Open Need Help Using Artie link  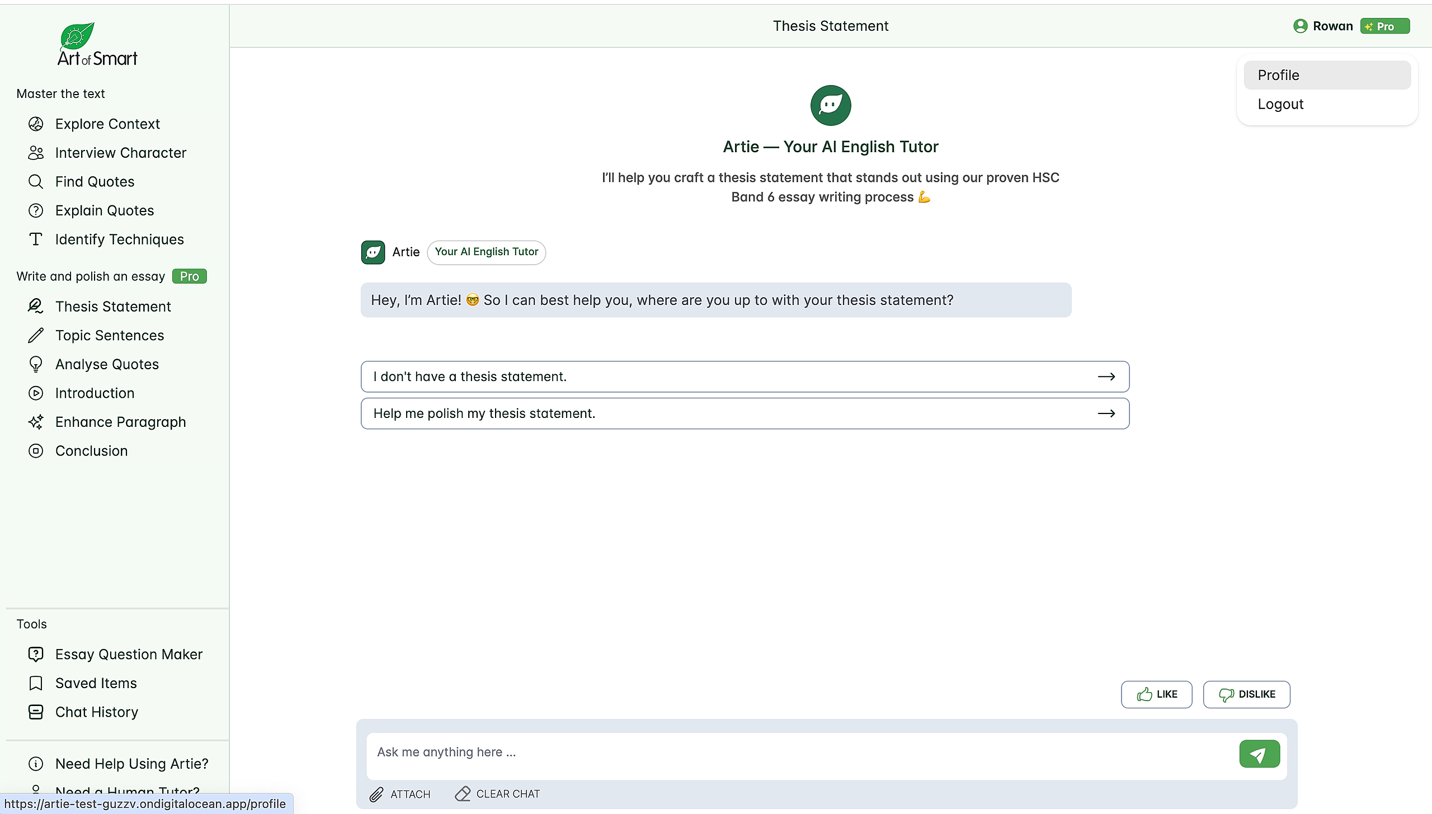(131, 764)
